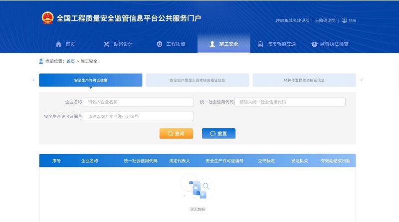
Task: Select the 安全生产许可证信息 tab
Action: (91, 80)
